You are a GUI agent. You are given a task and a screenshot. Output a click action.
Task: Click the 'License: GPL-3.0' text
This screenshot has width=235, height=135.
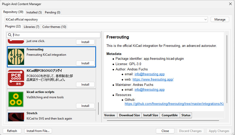click(128, 64)
